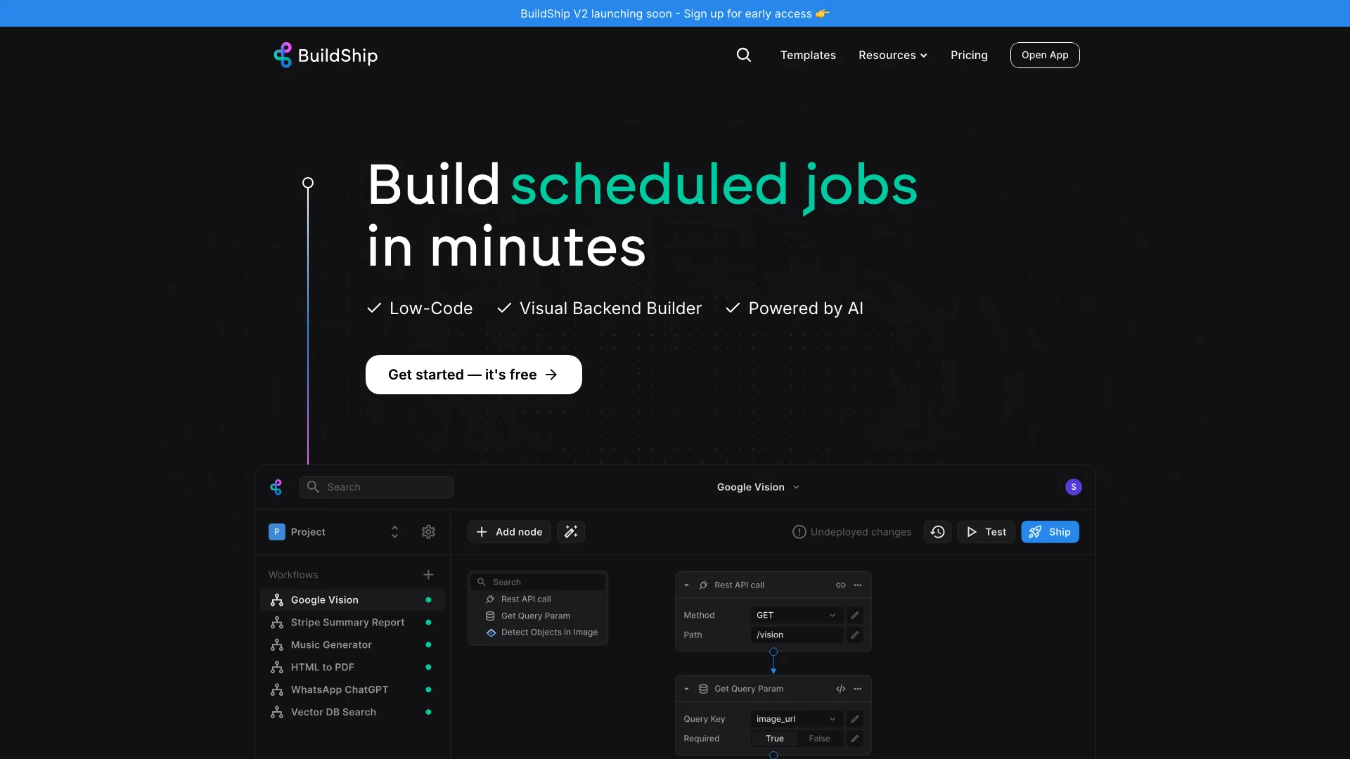This screenshot has height=759, width=1350.
Task: Expand the Google Vision project selector
Action: (757, 486)
